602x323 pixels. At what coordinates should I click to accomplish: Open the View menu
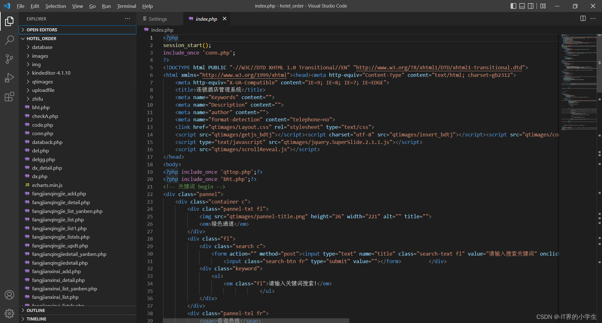(x=77, y=6)
